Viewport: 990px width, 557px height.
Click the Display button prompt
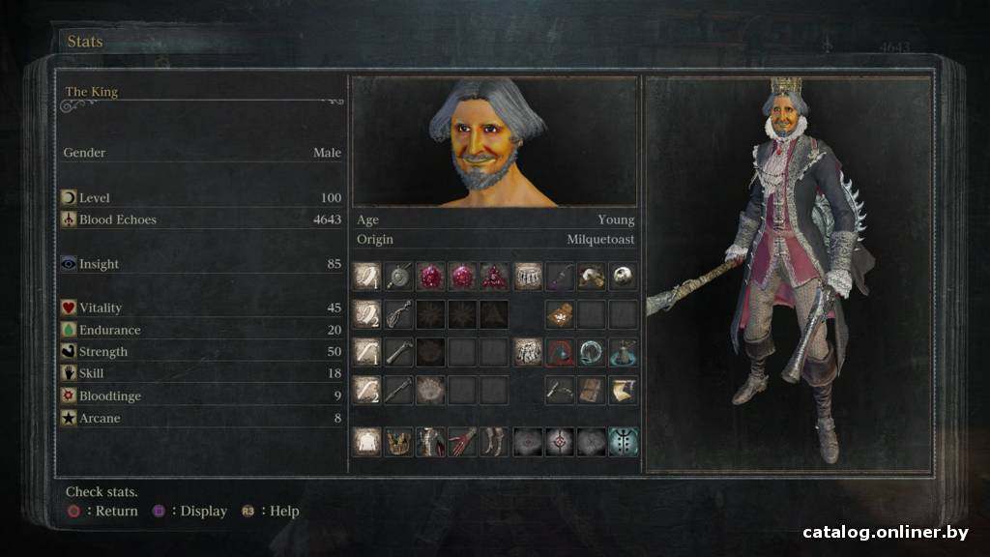[189, 511]
